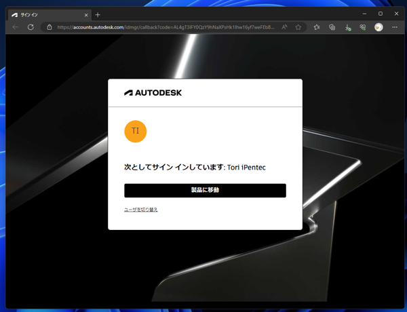Open the Downloads icon in toolbar

point(348,27)
